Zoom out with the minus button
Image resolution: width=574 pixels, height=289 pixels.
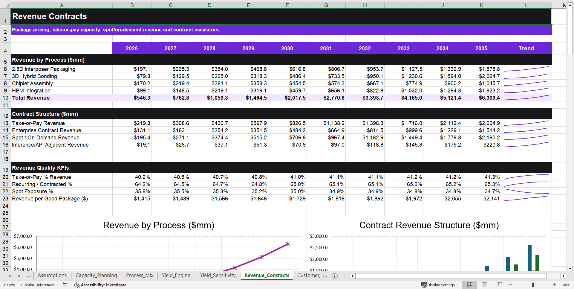[511, 285]
